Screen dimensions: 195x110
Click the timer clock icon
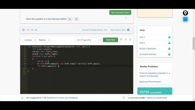click(x=23, y=30)
